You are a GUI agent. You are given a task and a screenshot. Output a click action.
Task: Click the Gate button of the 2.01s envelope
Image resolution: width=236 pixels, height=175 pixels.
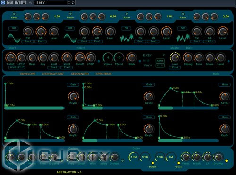[x=225, y=117]
